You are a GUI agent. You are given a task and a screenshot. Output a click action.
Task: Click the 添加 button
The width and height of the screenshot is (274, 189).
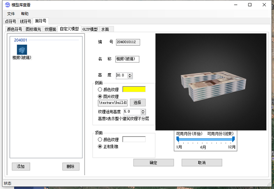click(x=21, y=166)
